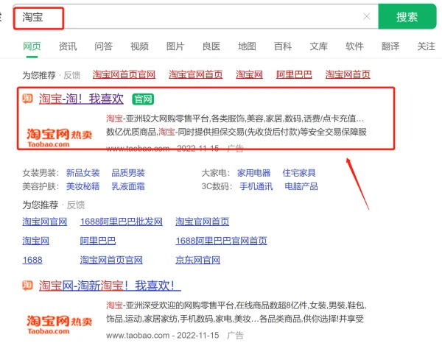
Task: Open blue related search 淘宝网
Action: pyautogui.click(x=36, y=241)
